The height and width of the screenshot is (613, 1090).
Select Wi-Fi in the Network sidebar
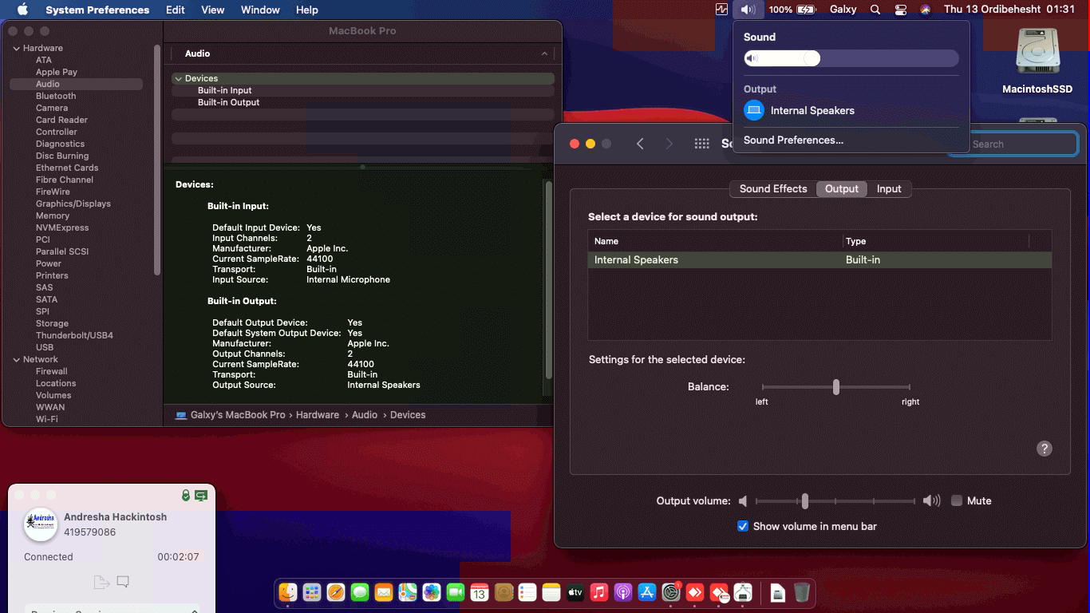pos(47,420)
